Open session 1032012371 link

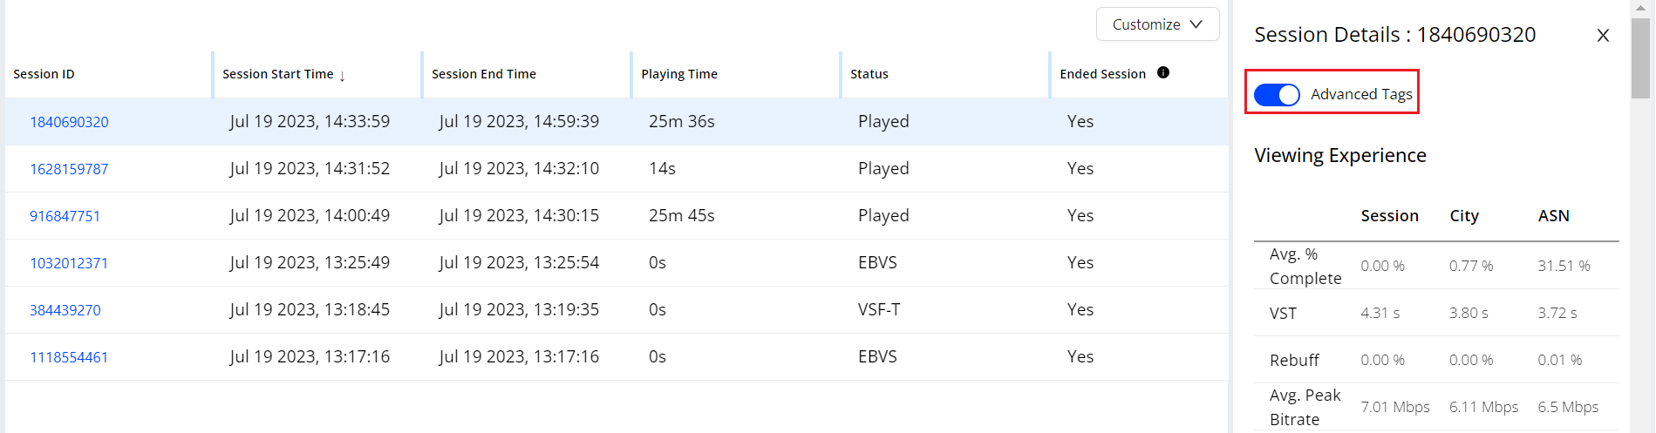click(69, 263)
